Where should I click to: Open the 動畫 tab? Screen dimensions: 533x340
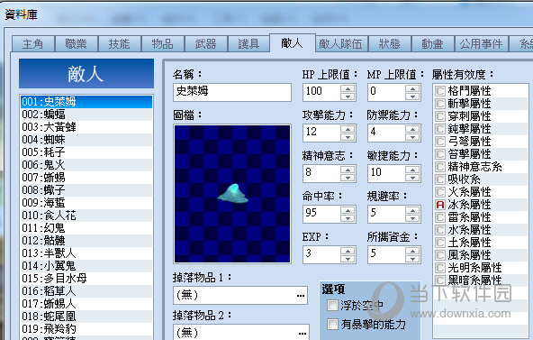point(433,44)
